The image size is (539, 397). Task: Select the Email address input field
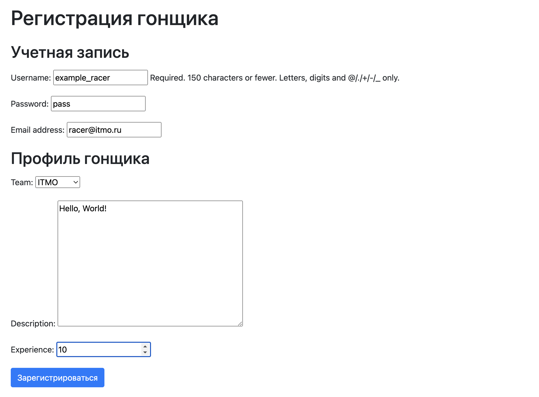(x=114, y=130)
